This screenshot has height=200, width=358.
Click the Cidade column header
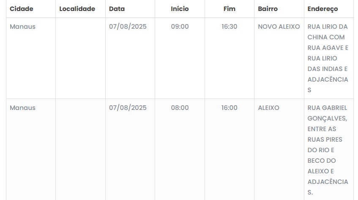(x=22, y=9)
